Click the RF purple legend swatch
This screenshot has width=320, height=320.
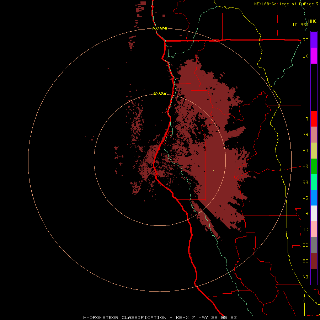pyautogui.click(x=314, y=40)
